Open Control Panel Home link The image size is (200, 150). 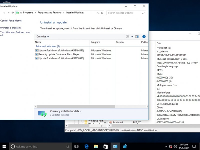pyautogui.click(x=11, y=21)
